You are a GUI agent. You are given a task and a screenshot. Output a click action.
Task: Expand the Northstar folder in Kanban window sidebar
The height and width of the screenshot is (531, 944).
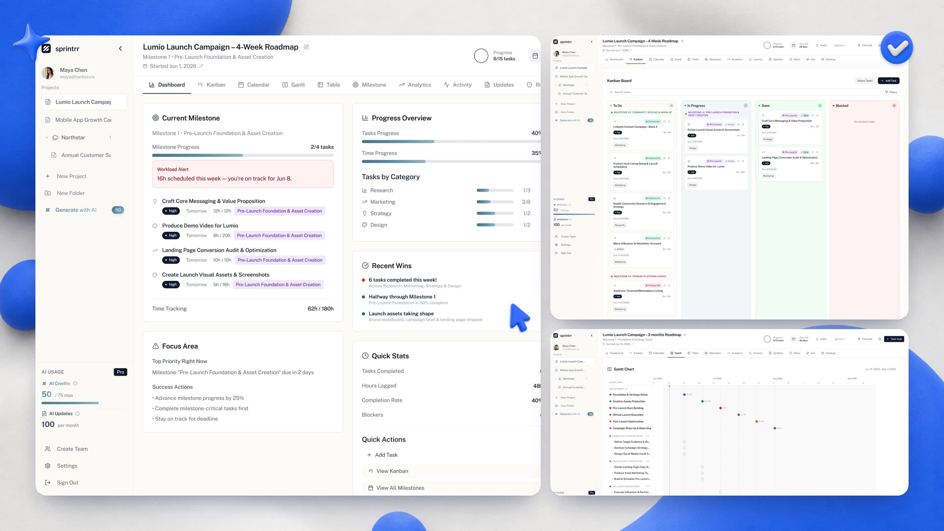[556, 85]
